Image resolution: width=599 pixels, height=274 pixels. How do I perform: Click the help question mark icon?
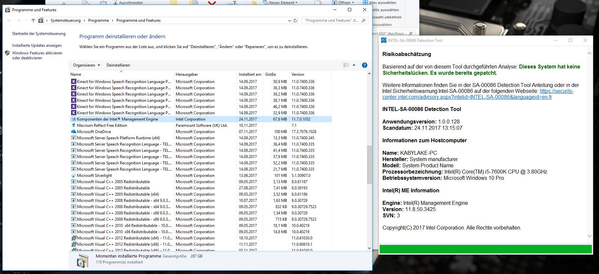coord(364,65)
